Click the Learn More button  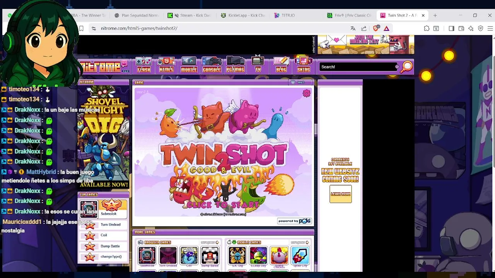pos(341,194)
